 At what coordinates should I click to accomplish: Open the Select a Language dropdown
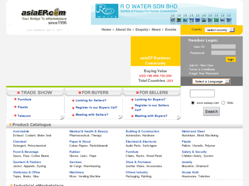[x=211, y=81]
